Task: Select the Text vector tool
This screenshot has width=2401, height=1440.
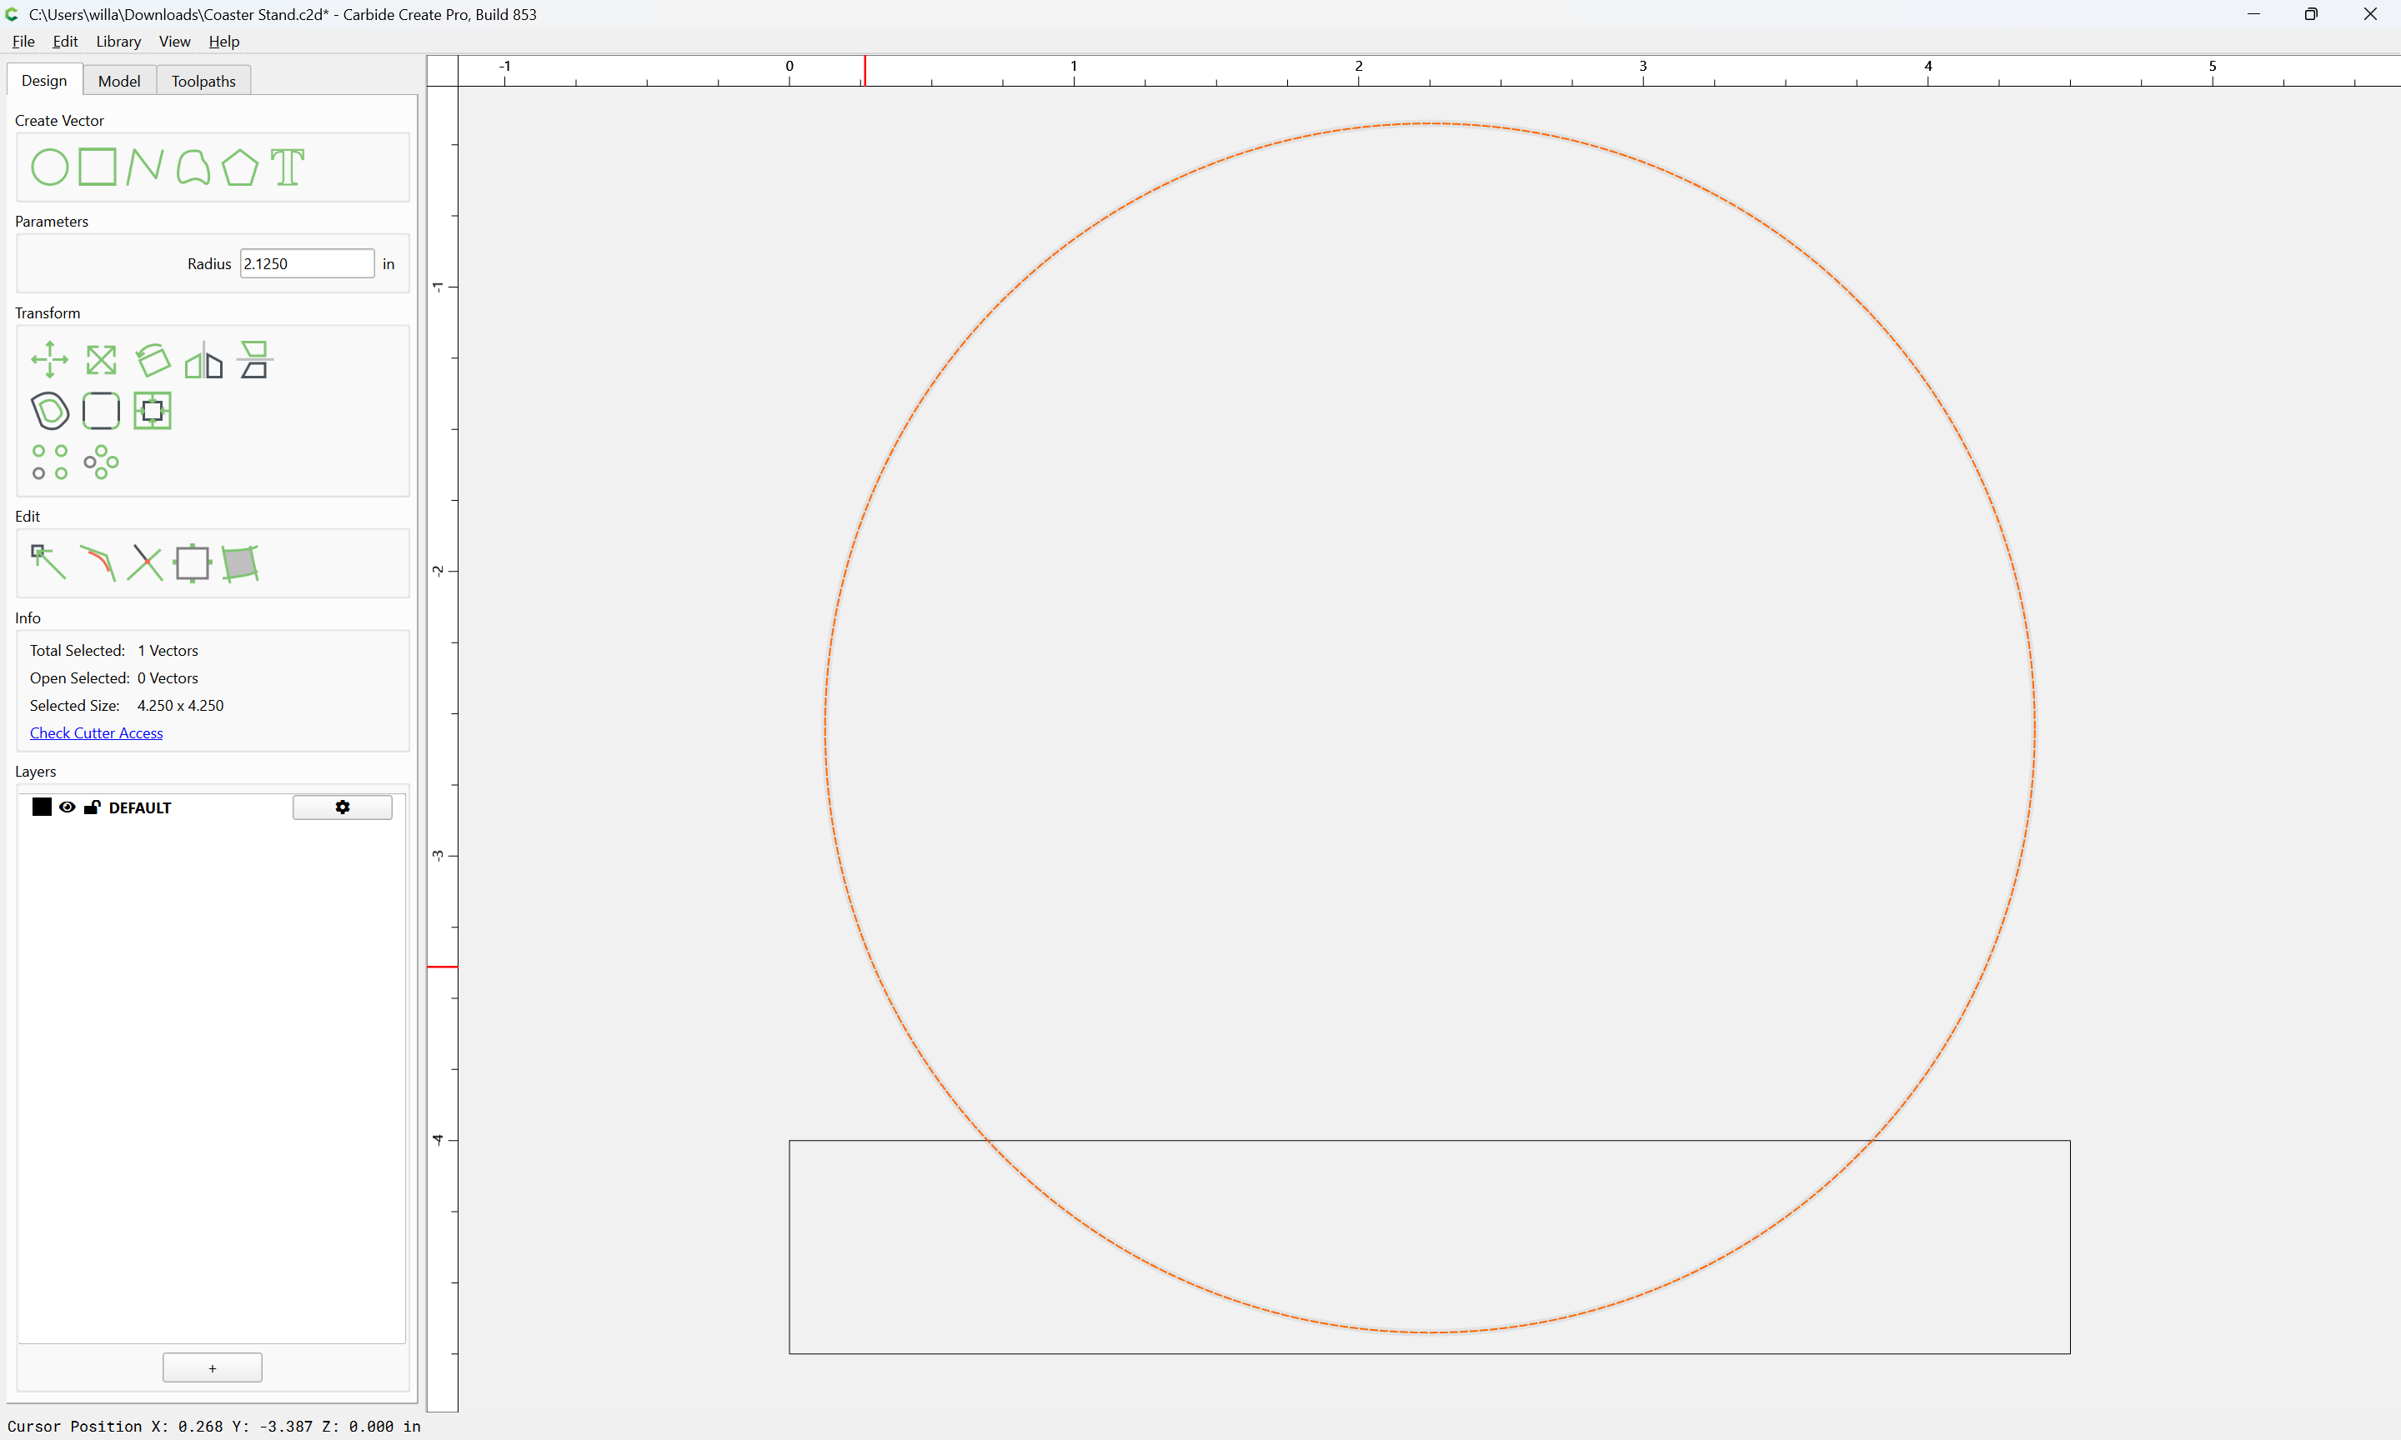Action: click(288, 167)
